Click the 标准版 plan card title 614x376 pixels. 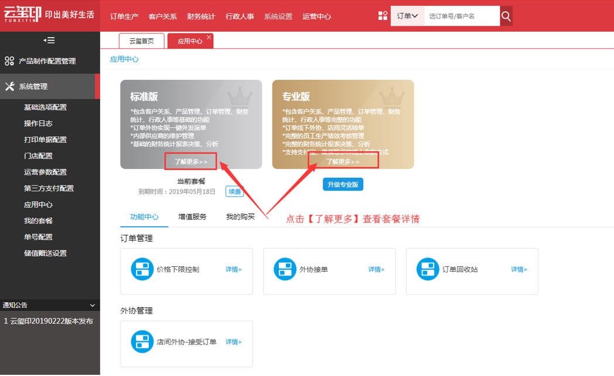click(x=144, y=96)
